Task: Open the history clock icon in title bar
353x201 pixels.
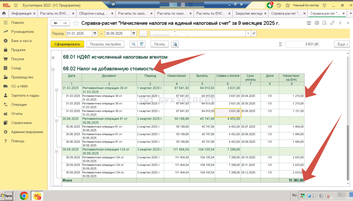Action: click(x=279, y=5)
